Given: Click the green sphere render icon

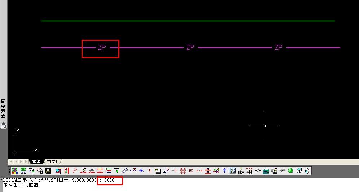Looking at the screenshot, I should pos(290,171).
